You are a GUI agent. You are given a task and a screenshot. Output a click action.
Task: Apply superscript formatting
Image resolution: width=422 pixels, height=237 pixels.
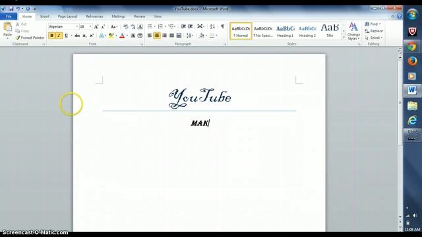tap(92, 36)
